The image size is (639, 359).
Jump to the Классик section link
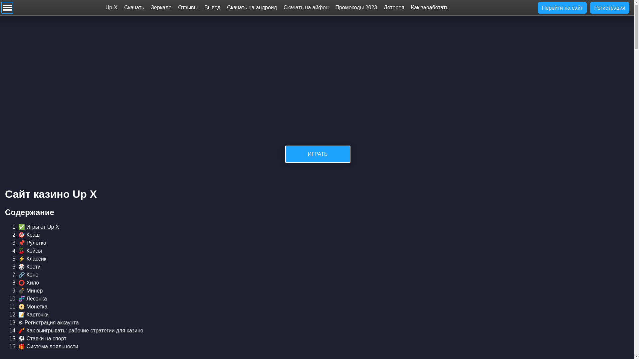click(32, 259)
